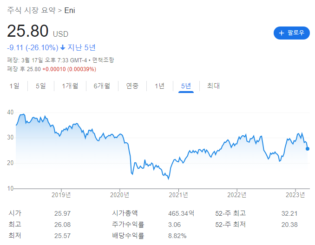Choose the 연중 year-to-date tab
This screenshot has width=315, height=245.
(132, 86)
